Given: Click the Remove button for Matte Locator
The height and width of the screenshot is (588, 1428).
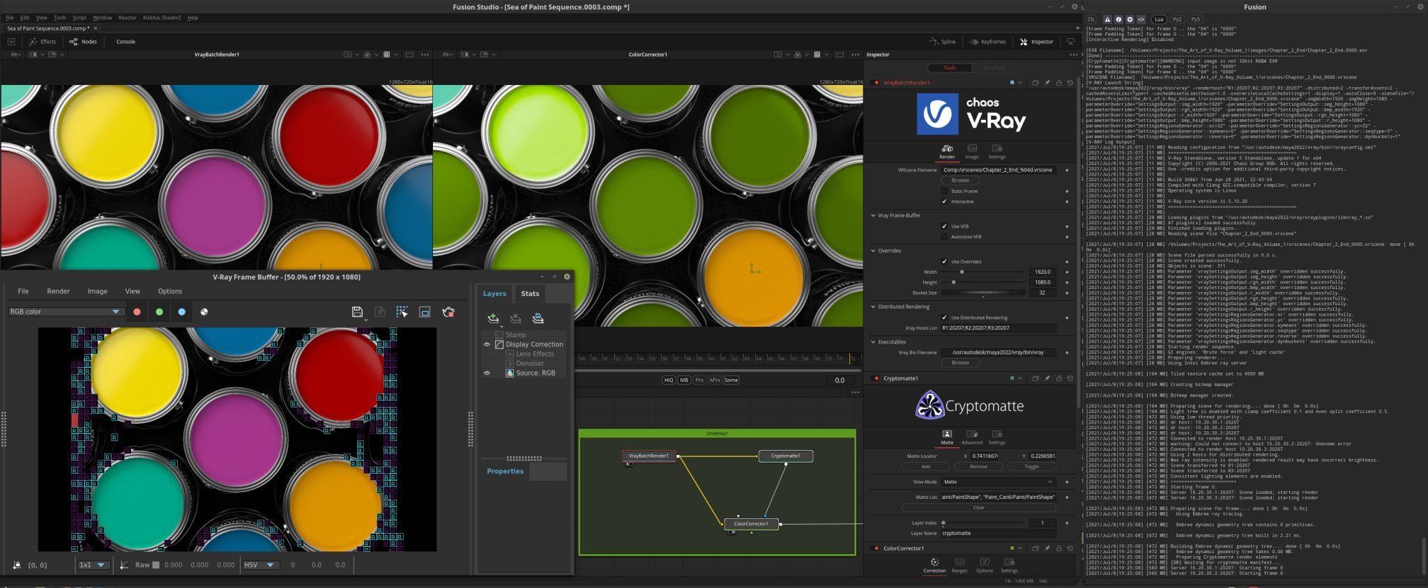Looking at the screenshot, I should point(978,467).
